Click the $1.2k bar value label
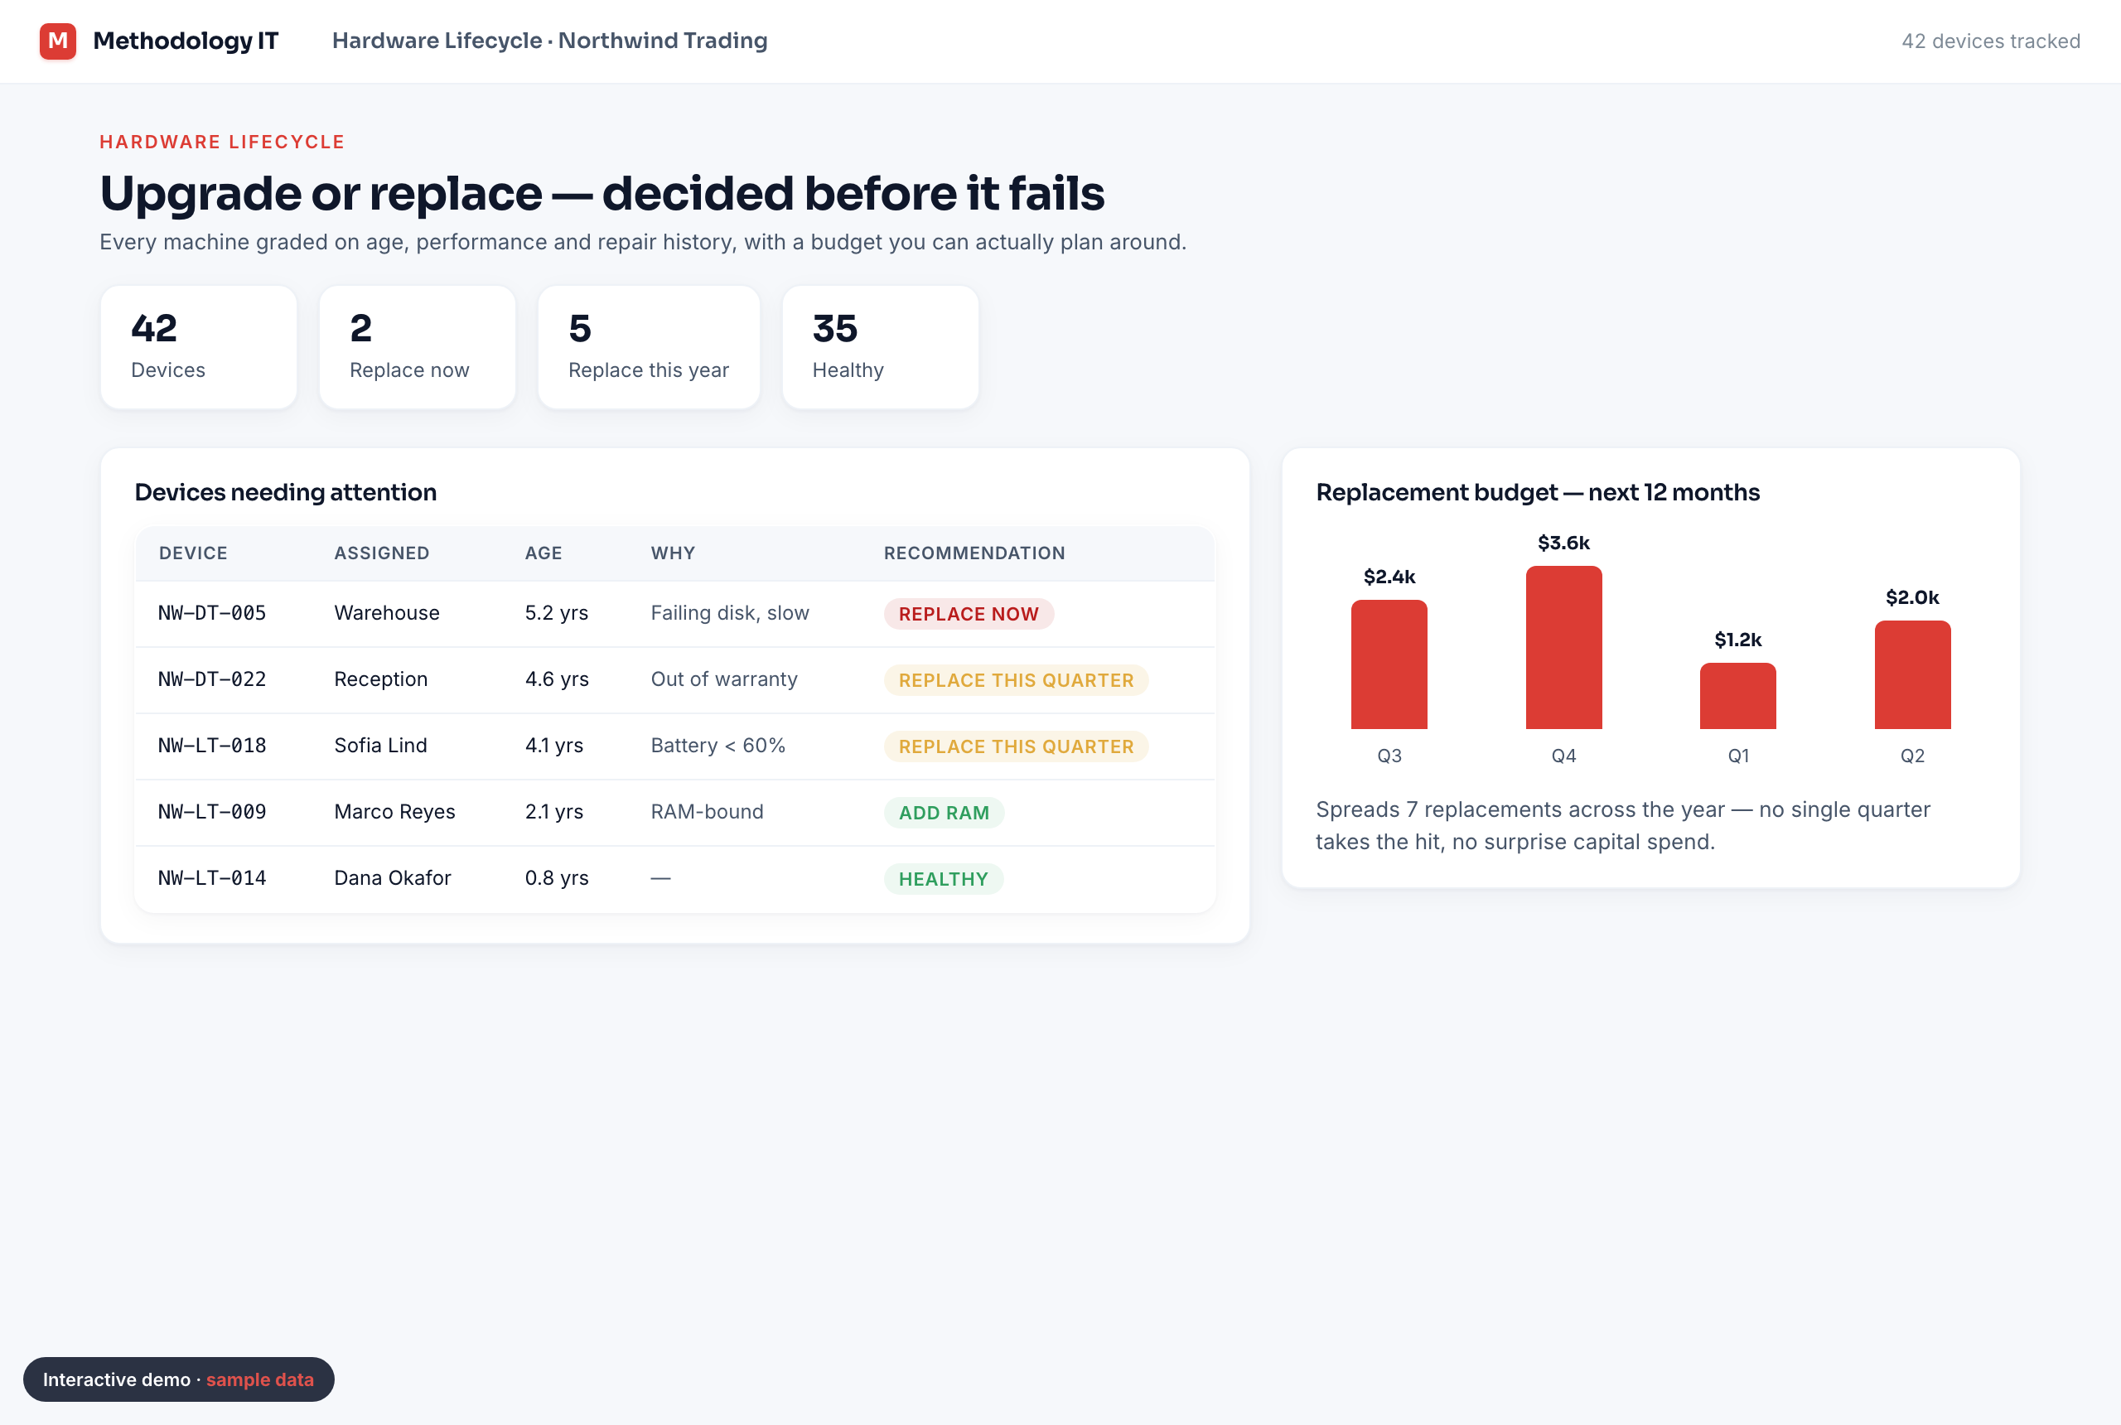The image size is (2121, 1425). tap(1738, 640)
